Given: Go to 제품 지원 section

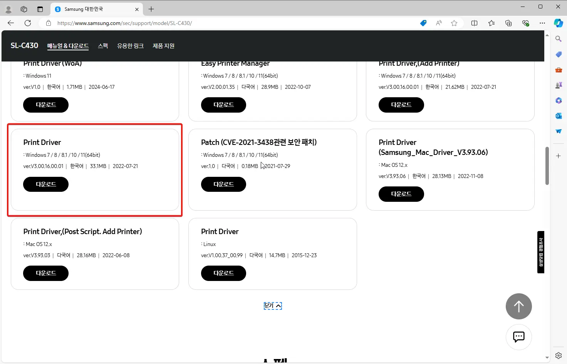Looking at the screenshot, I should [163, 46].
